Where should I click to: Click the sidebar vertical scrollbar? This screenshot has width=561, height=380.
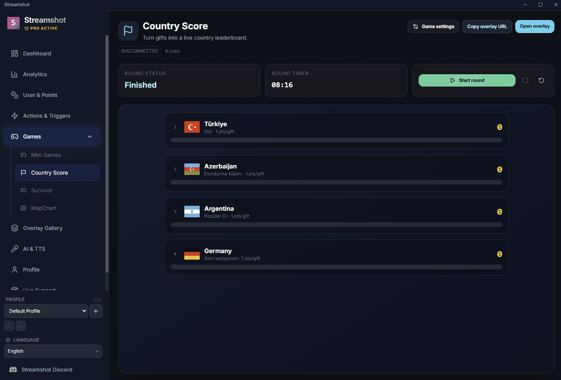(107, 154)
